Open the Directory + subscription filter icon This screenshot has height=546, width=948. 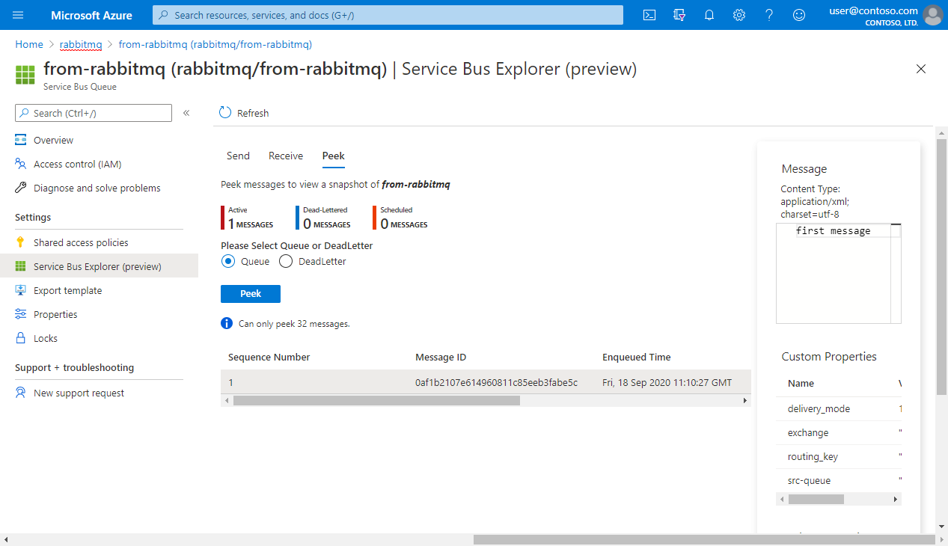(x=679, y=15)
